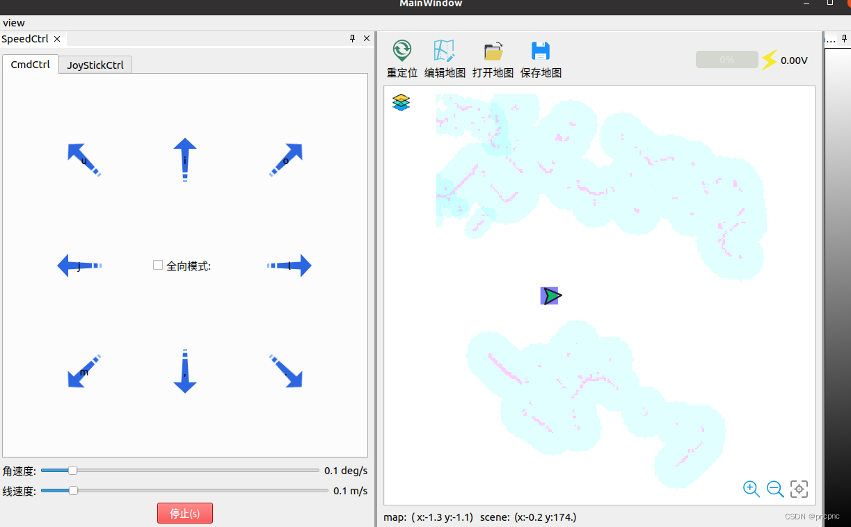Click the layers icon on the map view

click(401, 102)
